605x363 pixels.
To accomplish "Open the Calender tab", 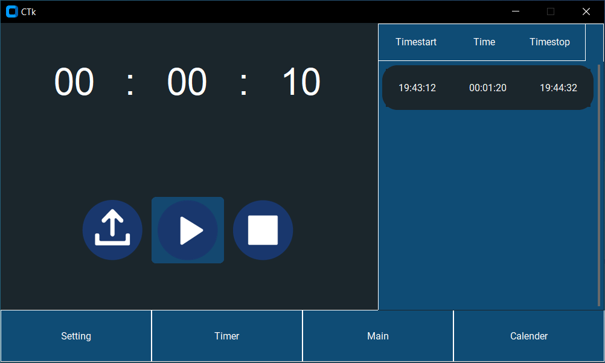I will (x=529, y=336).
